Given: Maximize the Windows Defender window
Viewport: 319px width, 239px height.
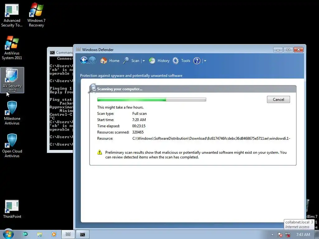Looking at the screenshot, I should pos(288,49).
